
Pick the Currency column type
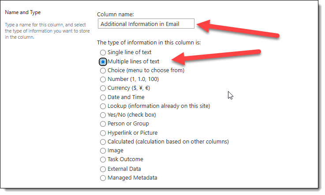[103, 88]
